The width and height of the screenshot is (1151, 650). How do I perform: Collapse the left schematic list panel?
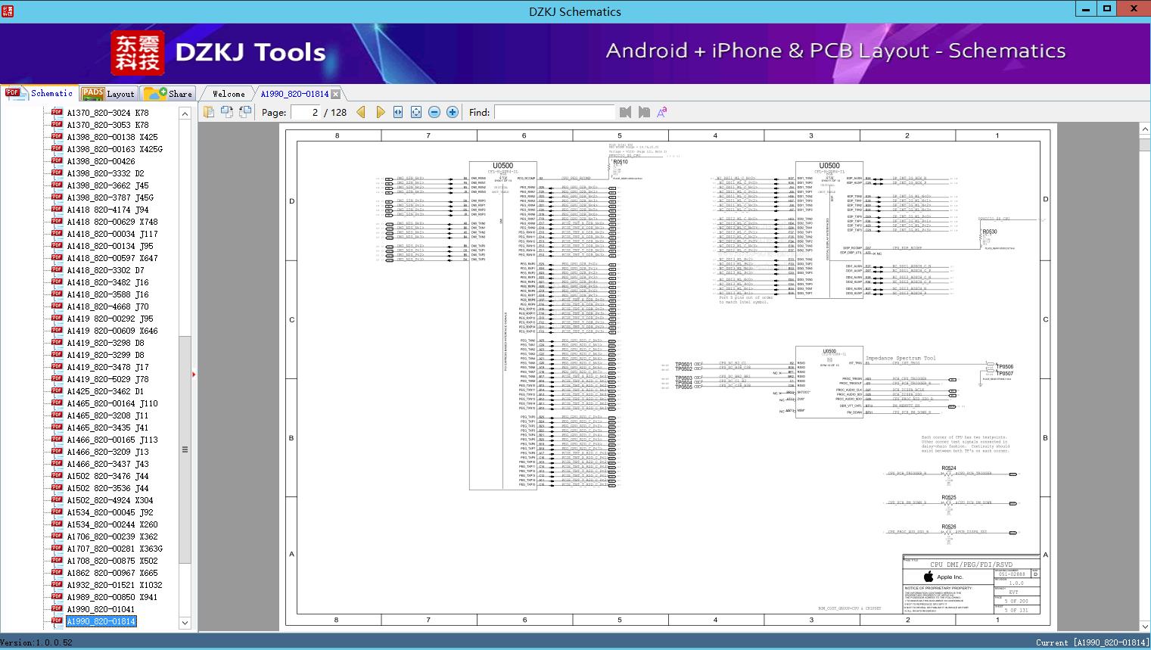pos(194,374)
